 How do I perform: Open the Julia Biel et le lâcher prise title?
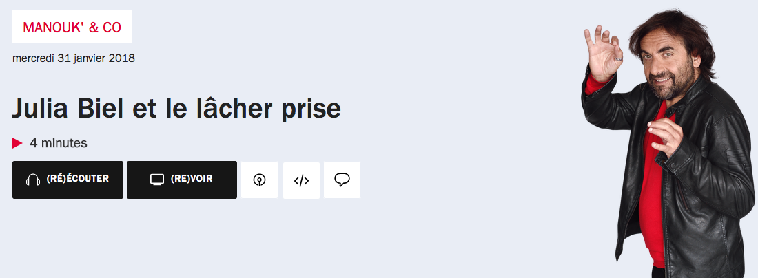[176, 109]
